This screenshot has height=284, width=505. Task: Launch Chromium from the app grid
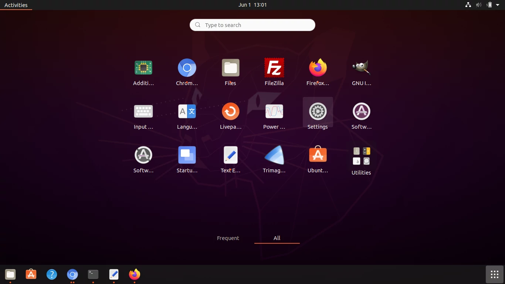coord(187,72)
